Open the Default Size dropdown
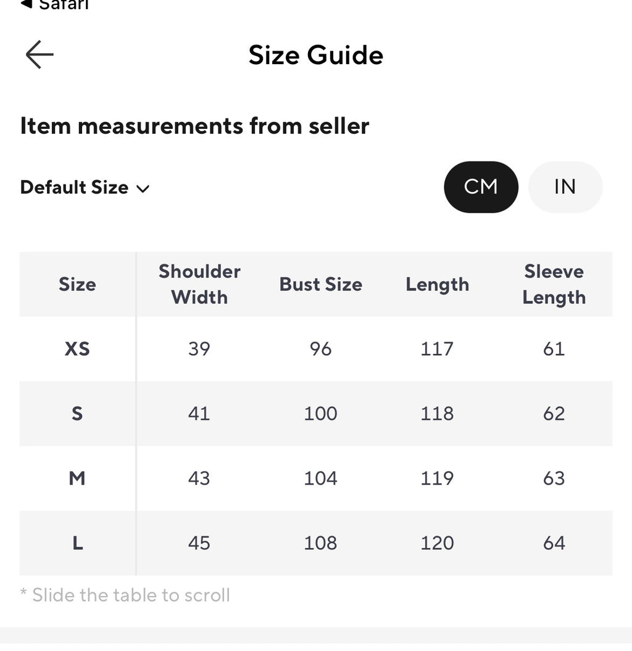Screen dimensions: 632x651 click(85, 187)
